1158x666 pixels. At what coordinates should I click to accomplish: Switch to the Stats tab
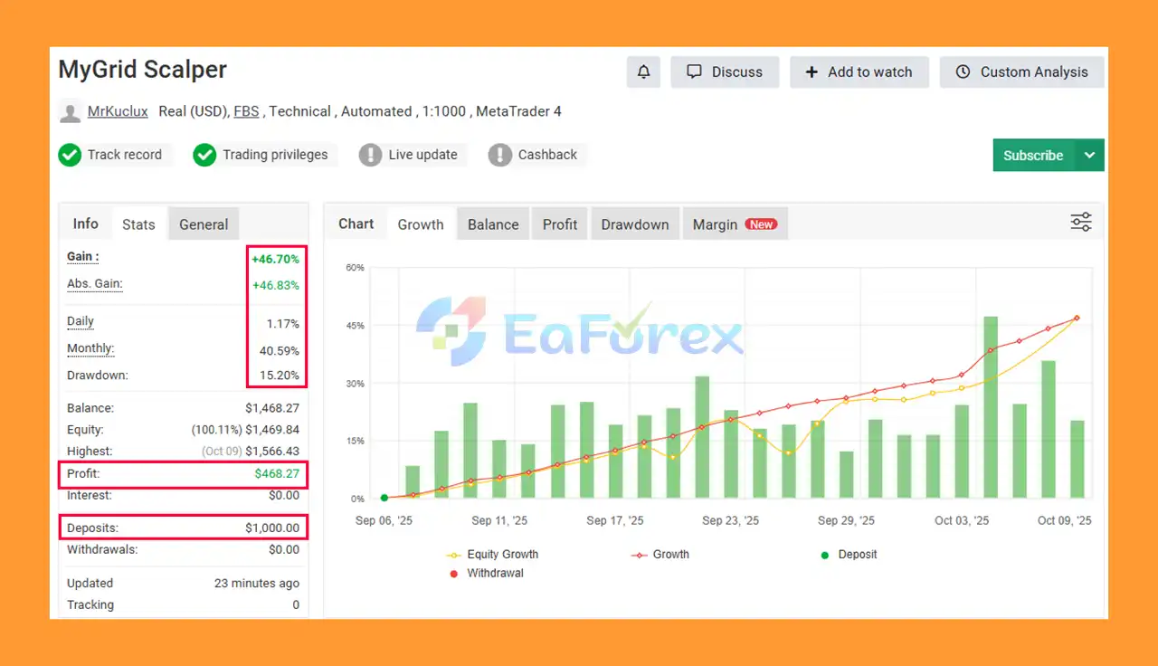(x=138, y=224)
